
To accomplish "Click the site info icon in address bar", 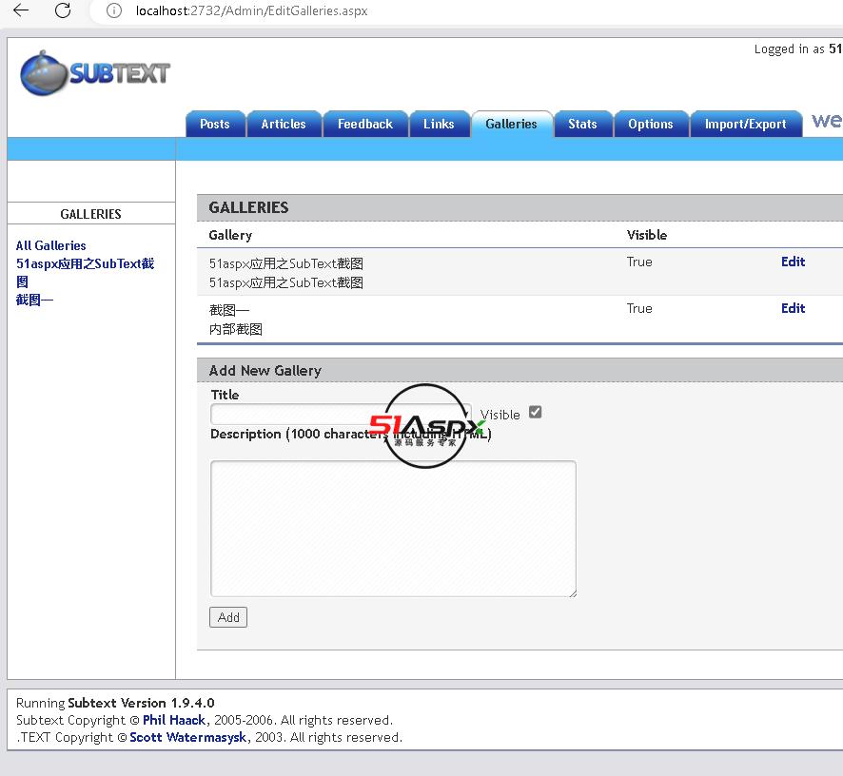I will 114,11.
